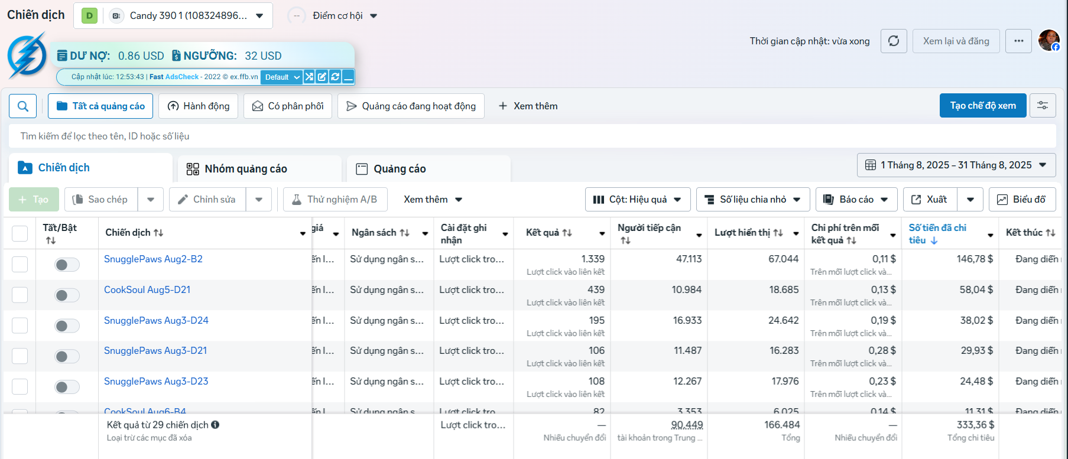This screenshot has width=1068, height=459.
Task: Click the Sao chép duplicate button
Action: pos(101,200)
